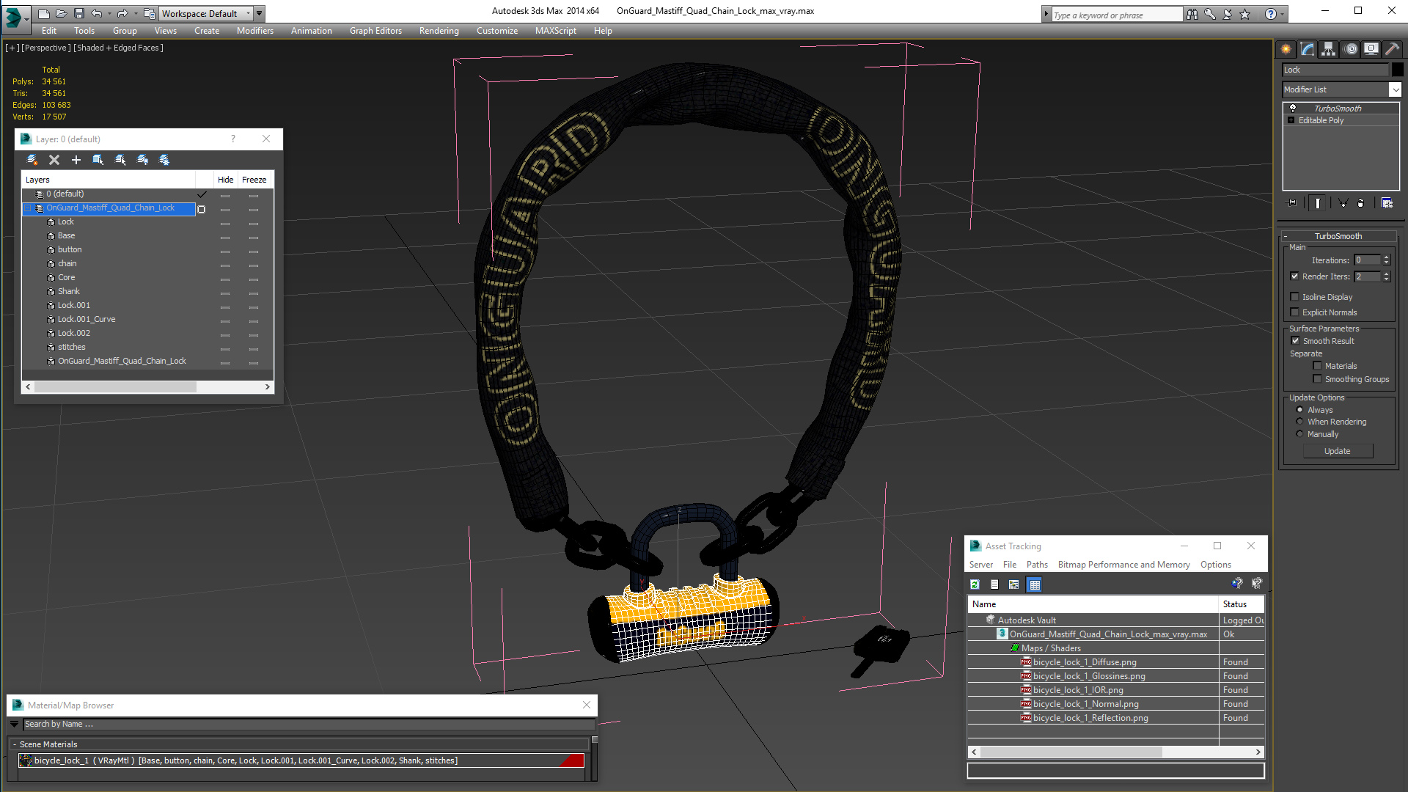Click Shaded + Edged Faces viewport label
Screen dimensions: 1408x792
pyautogui.click(x=118, y=48)
